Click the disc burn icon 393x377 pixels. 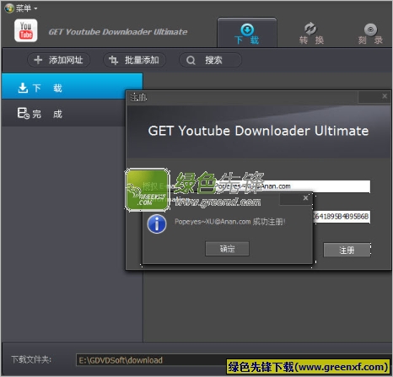pyautogui.click(x=370, y=30)
